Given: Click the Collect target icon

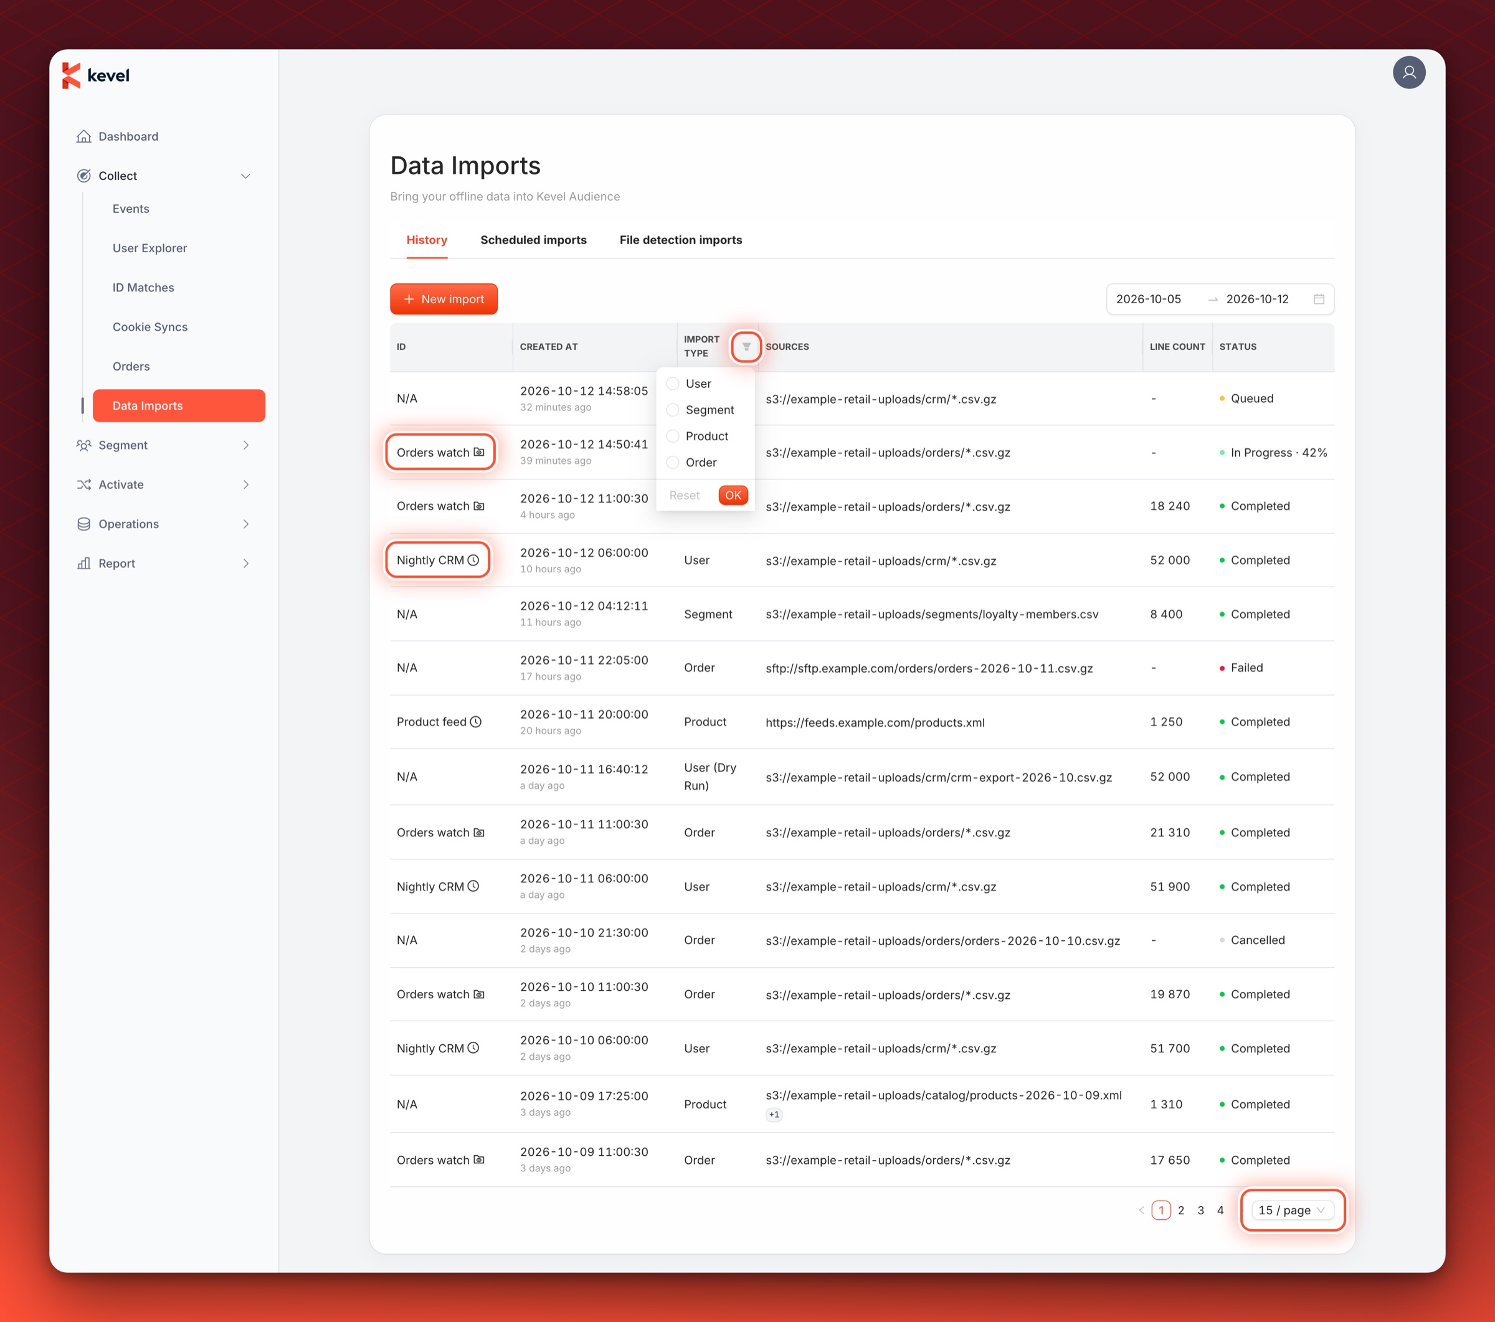Looking at the screenshot, I should (84, 176).
